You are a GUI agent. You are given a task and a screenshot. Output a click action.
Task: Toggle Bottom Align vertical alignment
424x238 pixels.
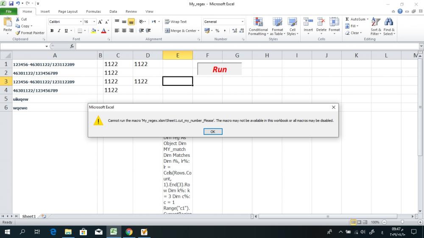[131, 22]
